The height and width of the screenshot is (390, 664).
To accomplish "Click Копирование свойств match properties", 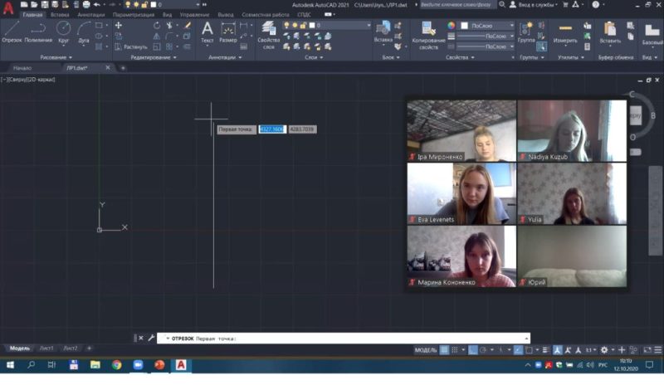I will click(x=428, y=36).
